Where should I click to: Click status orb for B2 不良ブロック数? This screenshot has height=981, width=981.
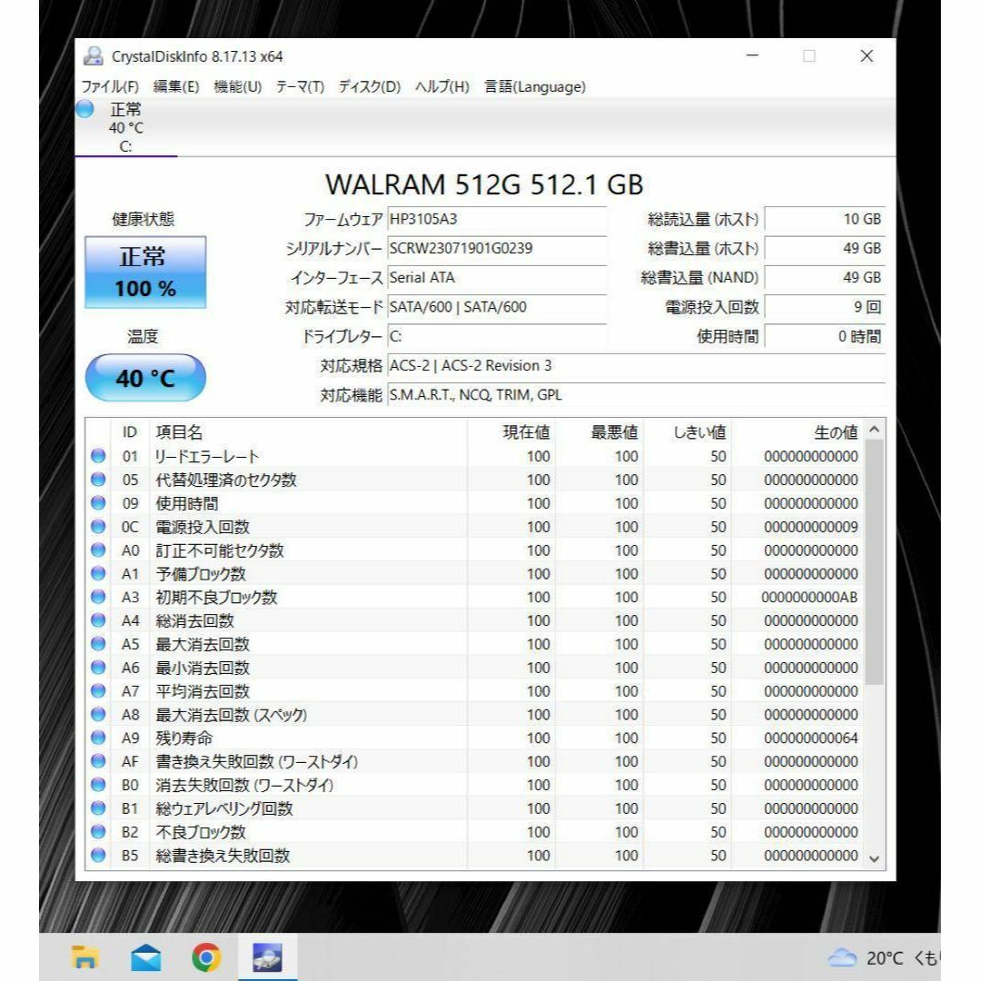pos(98,831)
